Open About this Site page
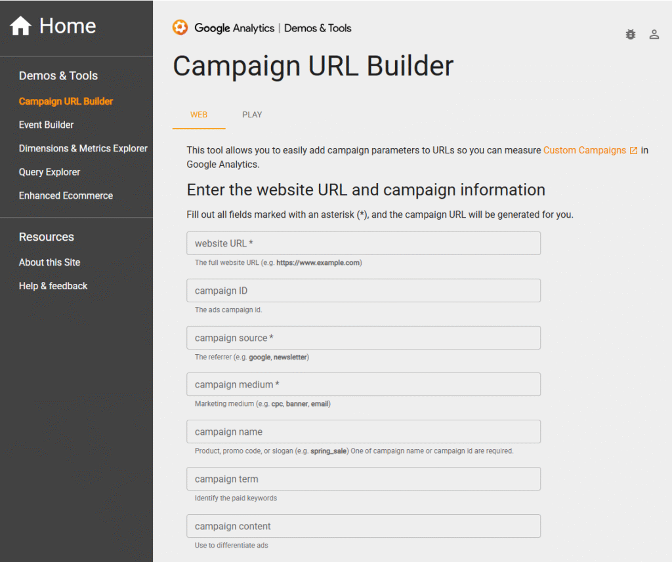672x562 pixels. click(49, 262)
